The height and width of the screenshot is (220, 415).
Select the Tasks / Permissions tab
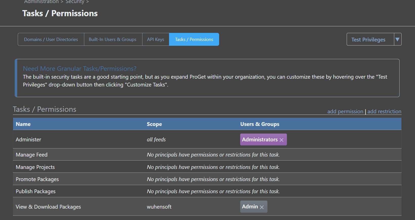pyautogui.click(x=194, y=39)
